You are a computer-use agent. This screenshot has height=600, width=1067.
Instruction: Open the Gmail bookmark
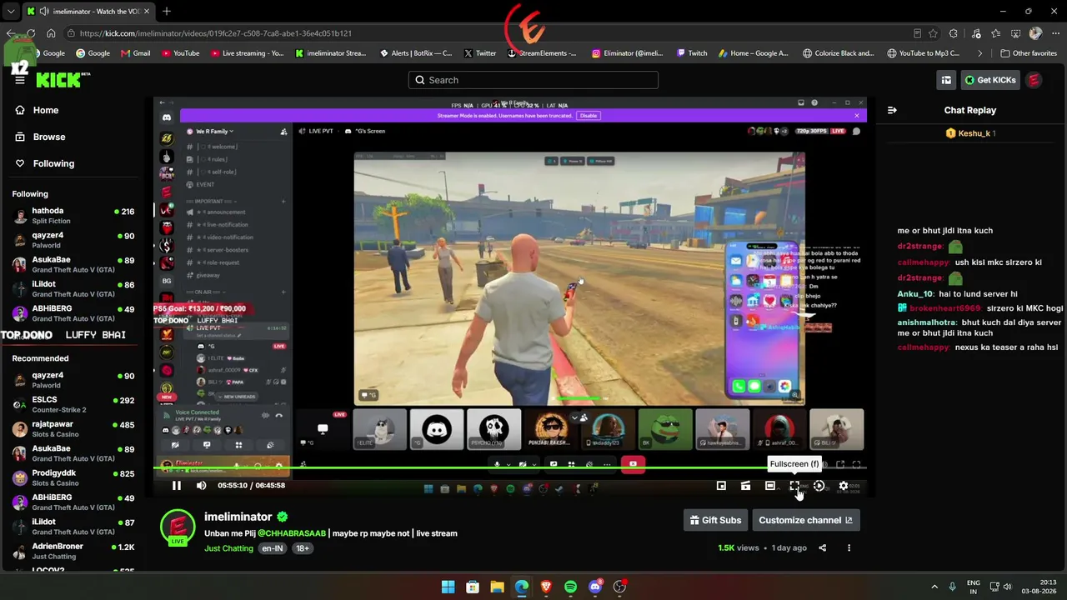point(136,53)
